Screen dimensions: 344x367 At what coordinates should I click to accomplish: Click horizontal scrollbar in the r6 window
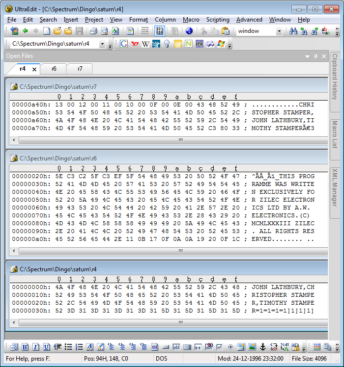point(180,251)
